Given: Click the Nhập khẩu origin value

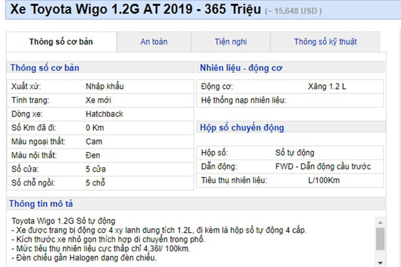Looking at the screenshot, I should click(x=104, y=86).
